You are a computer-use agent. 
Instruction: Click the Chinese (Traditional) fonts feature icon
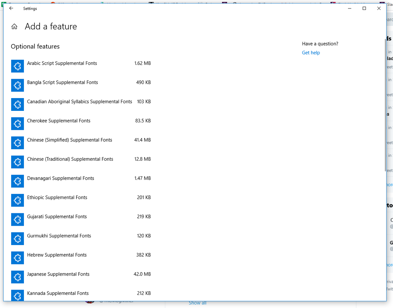17,162
